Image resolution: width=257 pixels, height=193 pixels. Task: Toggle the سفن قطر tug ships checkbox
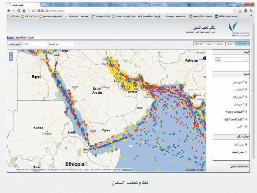pos(246,104)
